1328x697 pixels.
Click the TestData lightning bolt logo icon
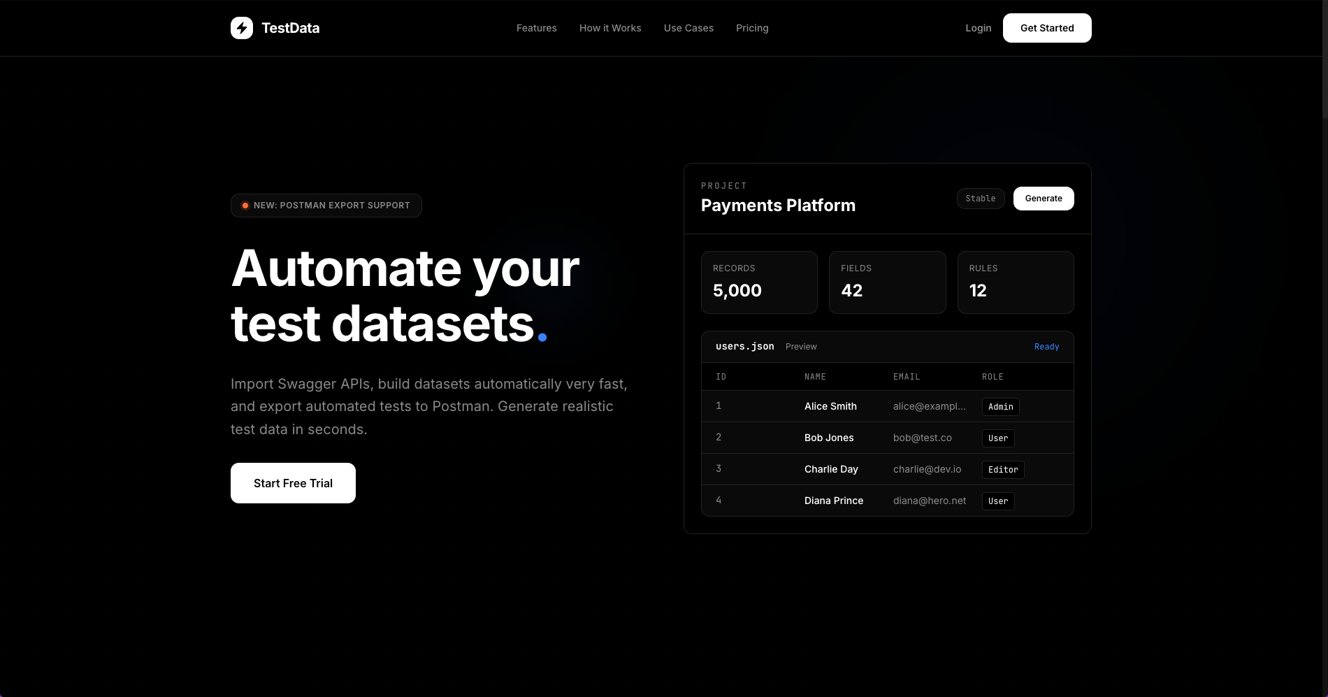(x=242, y=28)
